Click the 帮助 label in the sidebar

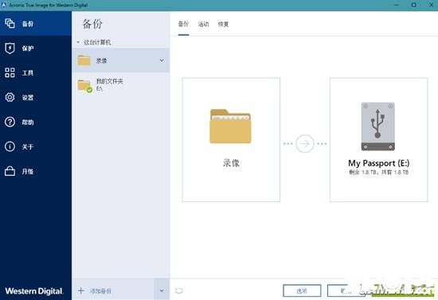point(28,123)
